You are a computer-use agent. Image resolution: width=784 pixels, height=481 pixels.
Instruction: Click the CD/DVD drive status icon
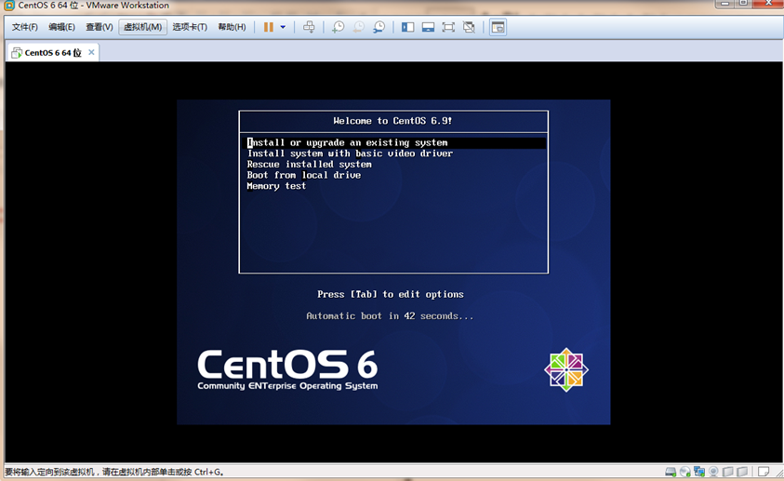[x=685, y=472]
